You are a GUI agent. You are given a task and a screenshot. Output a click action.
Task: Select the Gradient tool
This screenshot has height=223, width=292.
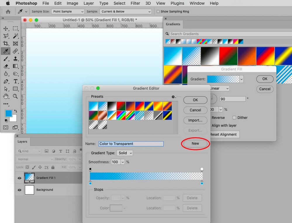pos(15,66)
